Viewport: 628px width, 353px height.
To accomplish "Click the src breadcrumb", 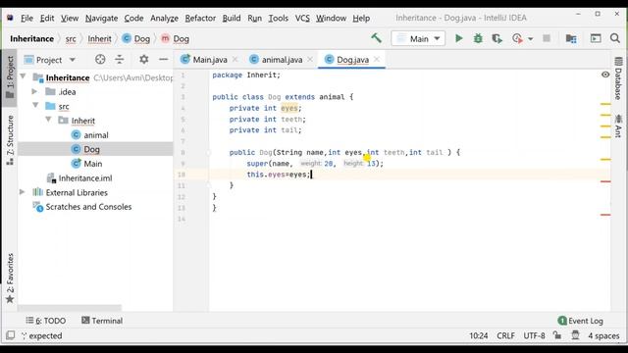I will pos(71,39).
